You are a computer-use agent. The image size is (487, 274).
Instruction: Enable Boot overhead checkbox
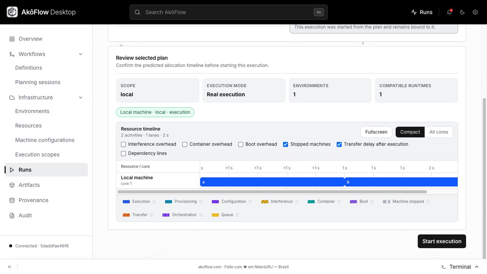point(240,144)
